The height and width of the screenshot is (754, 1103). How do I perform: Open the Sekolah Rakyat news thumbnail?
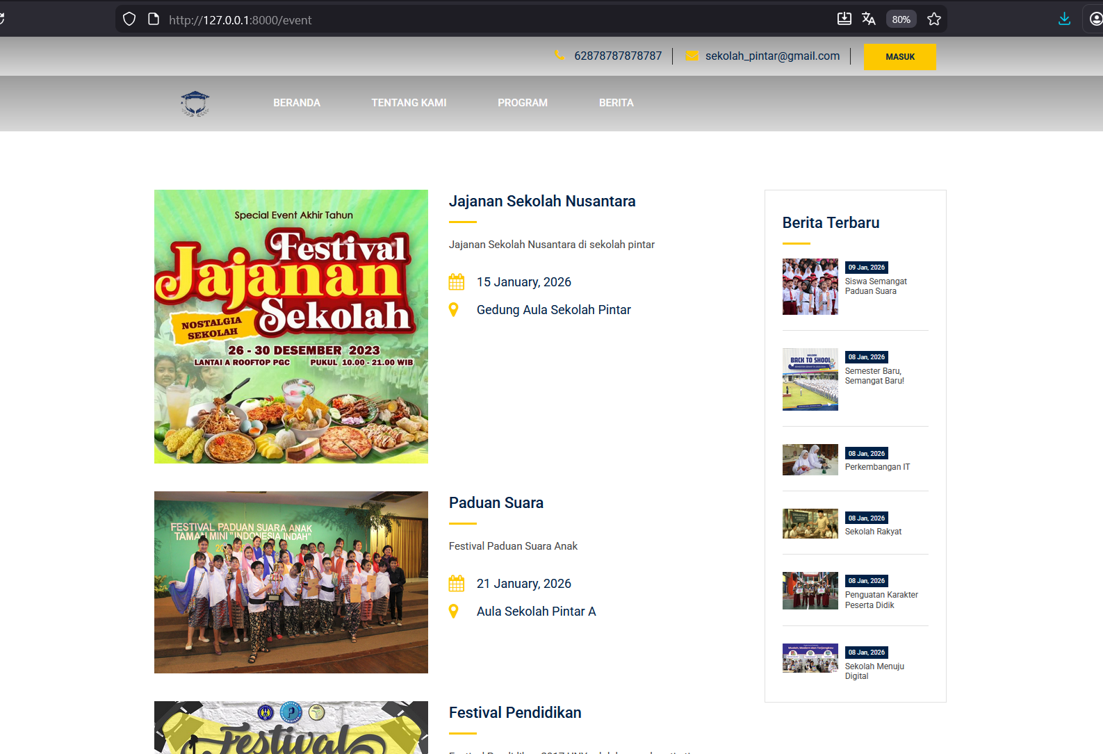point(810,524)
